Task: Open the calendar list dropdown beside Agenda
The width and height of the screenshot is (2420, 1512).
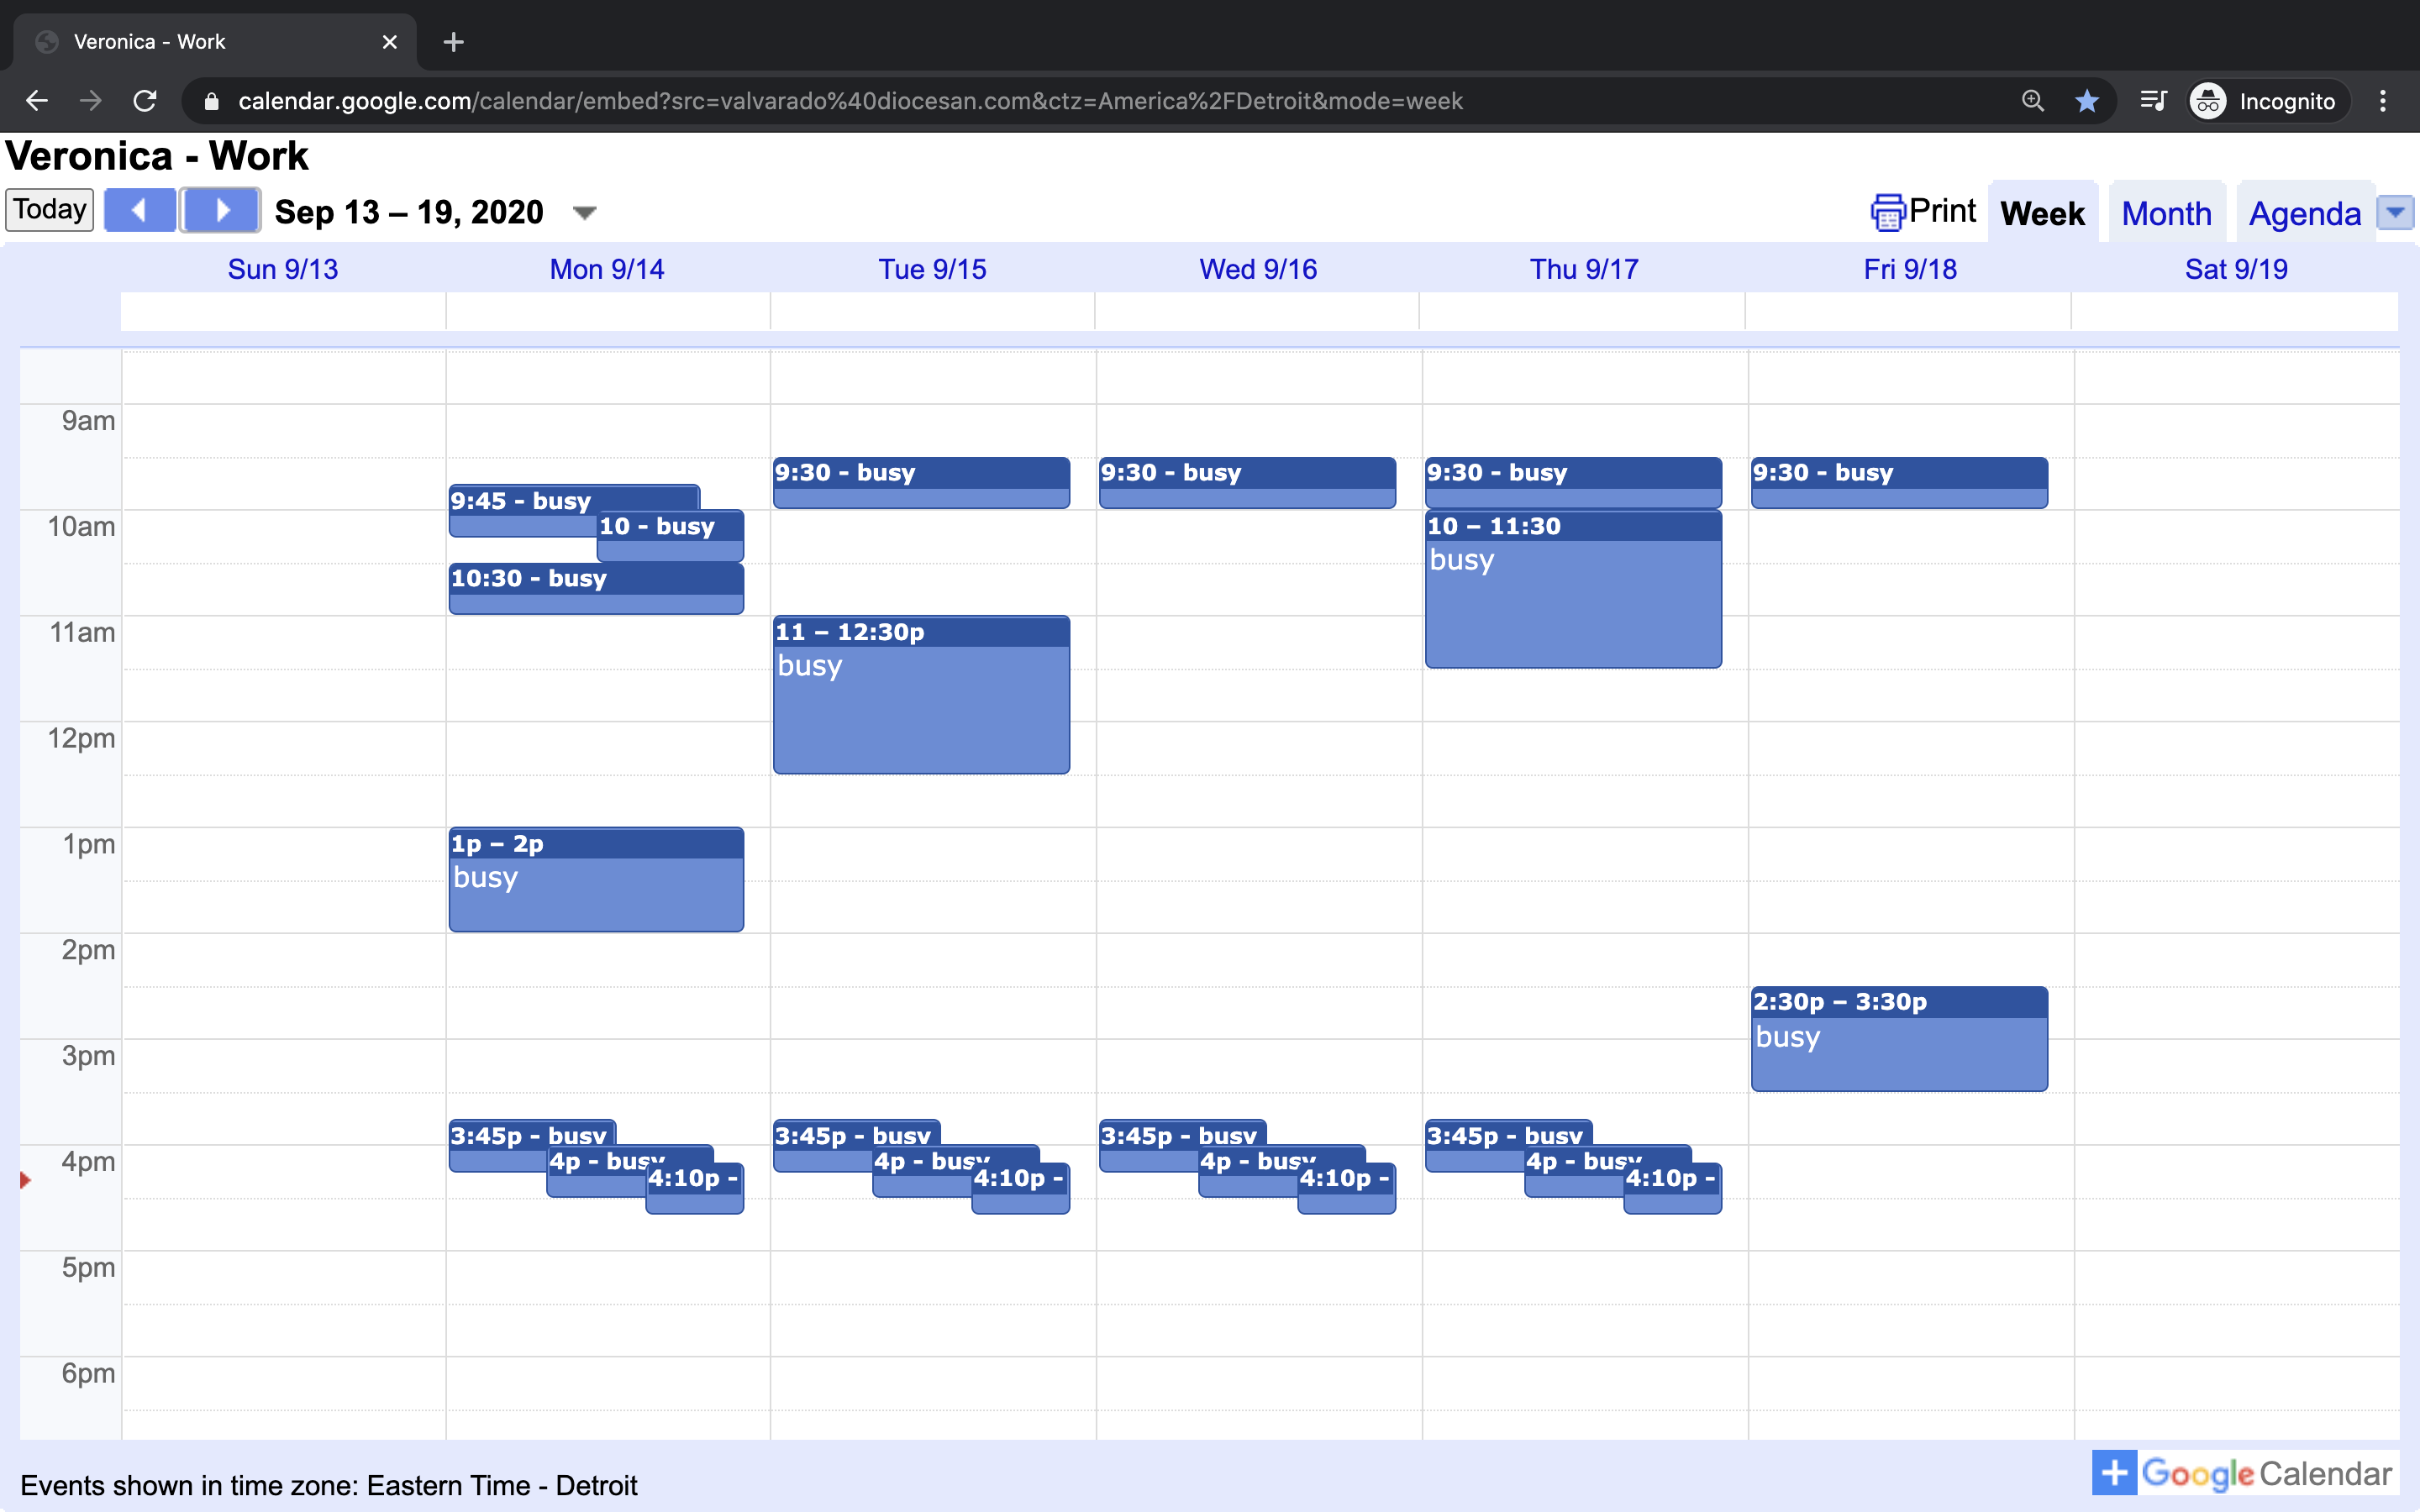Action: [x=2395, y=212]
